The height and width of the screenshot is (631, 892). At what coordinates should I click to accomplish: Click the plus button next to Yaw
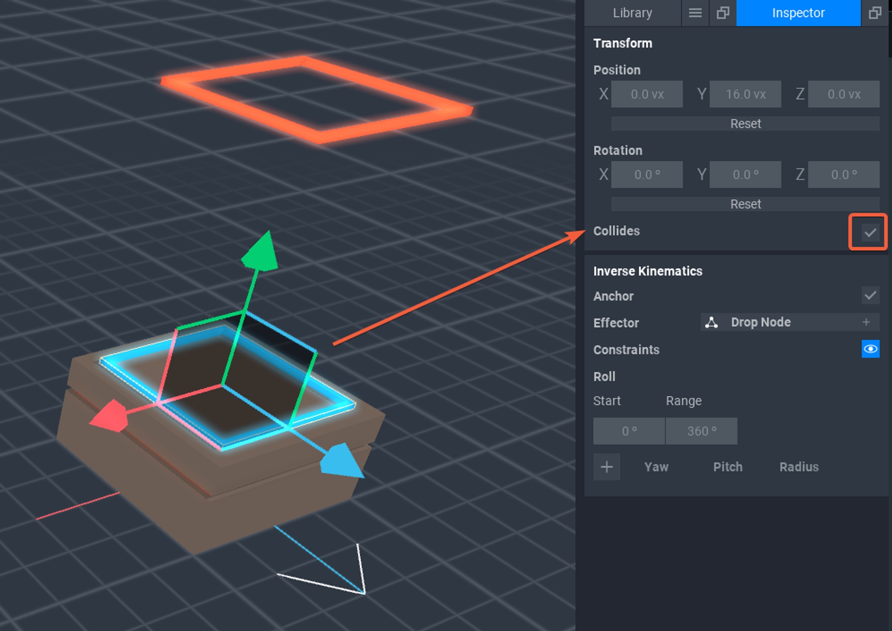(606, 467)
